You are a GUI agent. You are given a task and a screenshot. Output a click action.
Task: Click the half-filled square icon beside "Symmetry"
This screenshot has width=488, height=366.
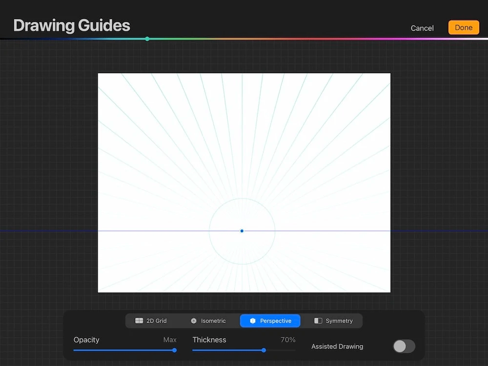coord(319,321)
